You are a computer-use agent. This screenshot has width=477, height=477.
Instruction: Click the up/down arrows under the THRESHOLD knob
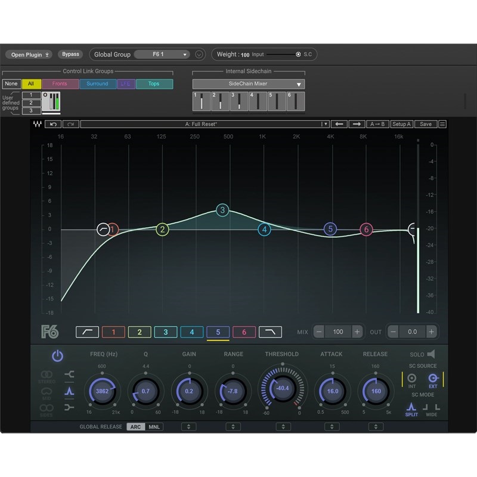point(283,427)
